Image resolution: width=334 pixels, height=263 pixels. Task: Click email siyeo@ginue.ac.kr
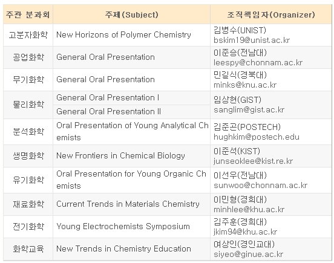point(248,255)
